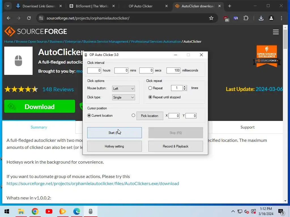Increase repeat count with up arrow

point(184,87)
